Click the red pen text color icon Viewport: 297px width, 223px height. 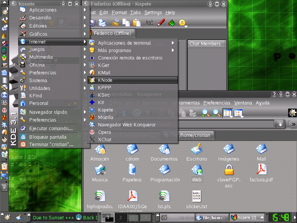coord(161,23)
